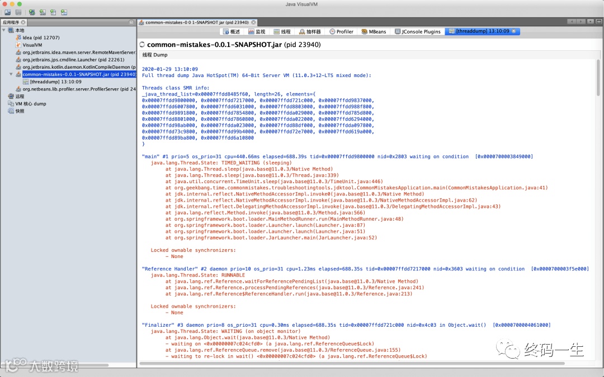Click the vertical scrollbar of thread dump

[598, 77]
